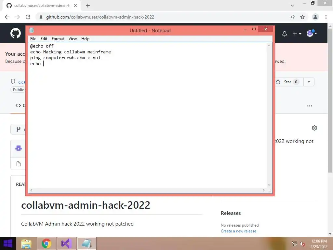Click the muted volume icon in the tray

pos(302,243)
